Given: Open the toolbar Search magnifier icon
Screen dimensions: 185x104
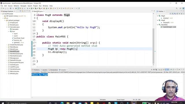Looking at the screenshot, I should (177, 8).
